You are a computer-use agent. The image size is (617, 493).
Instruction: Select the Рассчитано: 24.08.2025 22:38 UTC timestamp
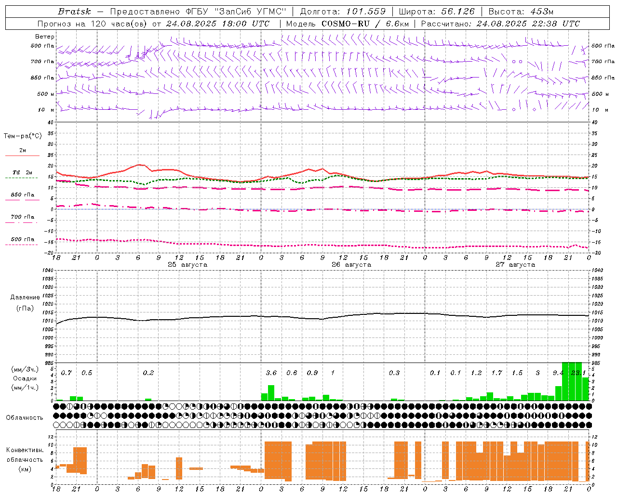(500, 24)
